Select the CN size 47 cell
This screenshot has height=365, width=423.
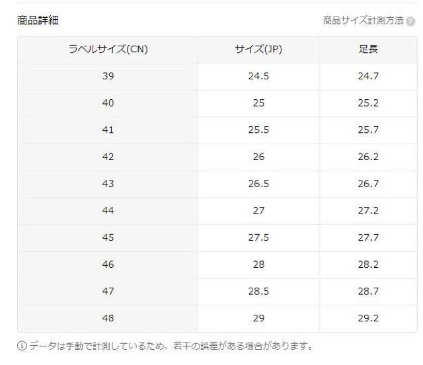pyautogui.click(x=108, y=291)
